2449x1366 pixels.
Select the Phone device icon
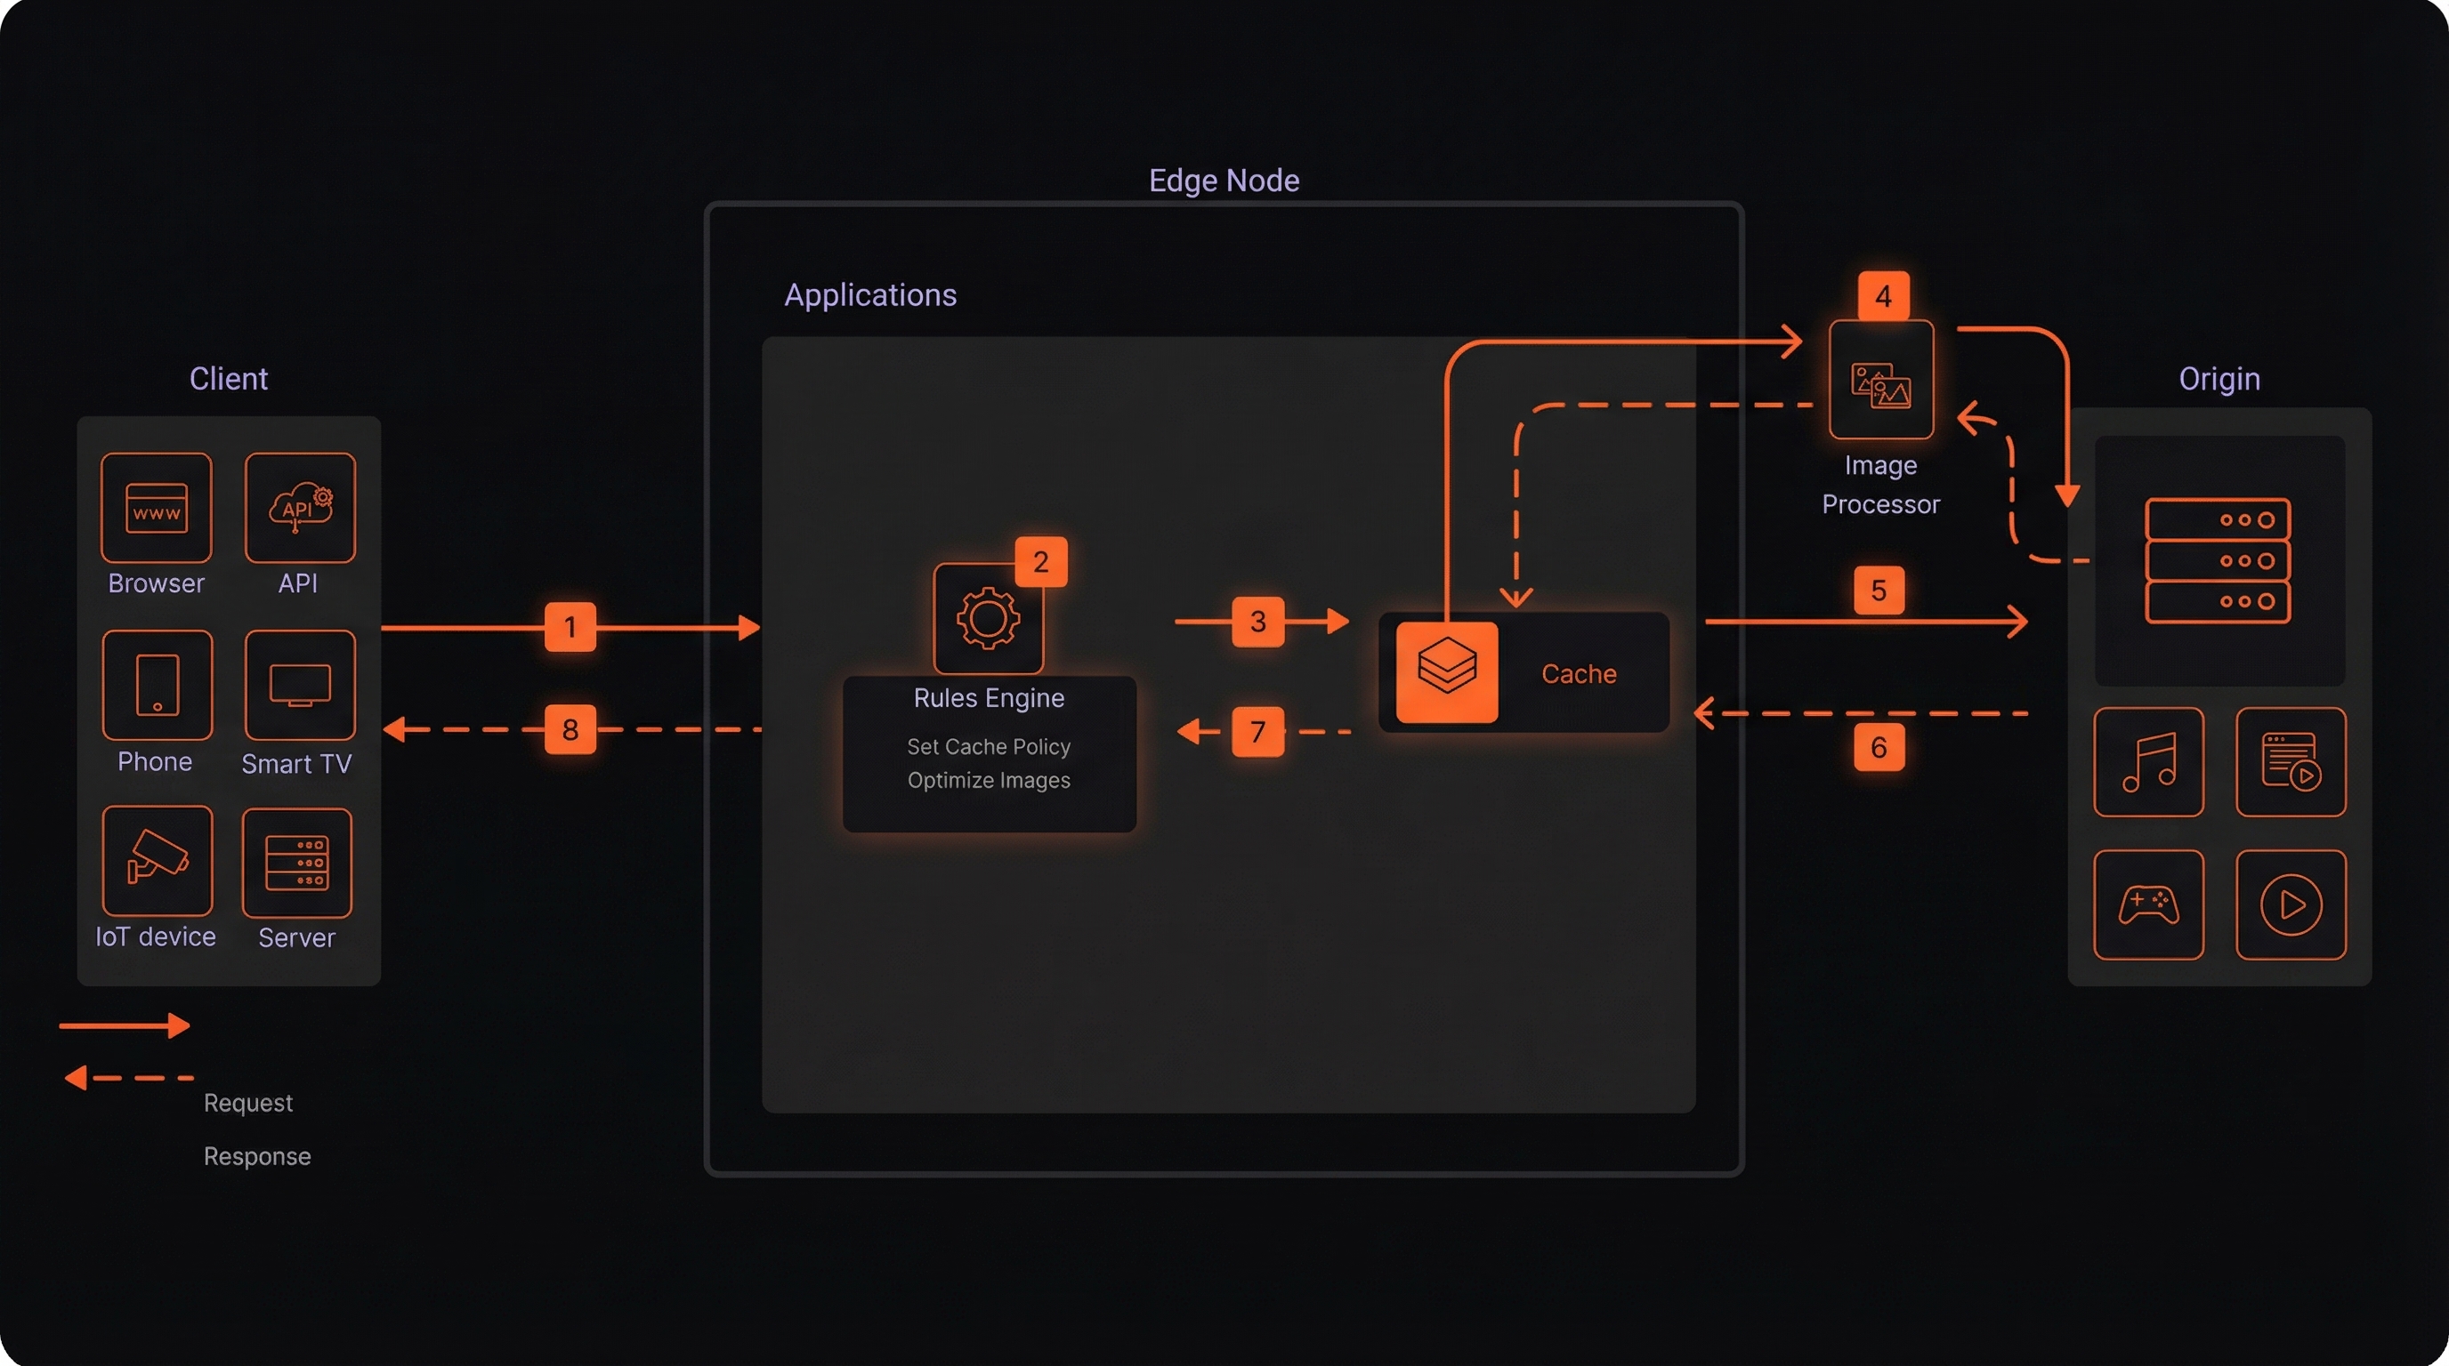point(157,685)
